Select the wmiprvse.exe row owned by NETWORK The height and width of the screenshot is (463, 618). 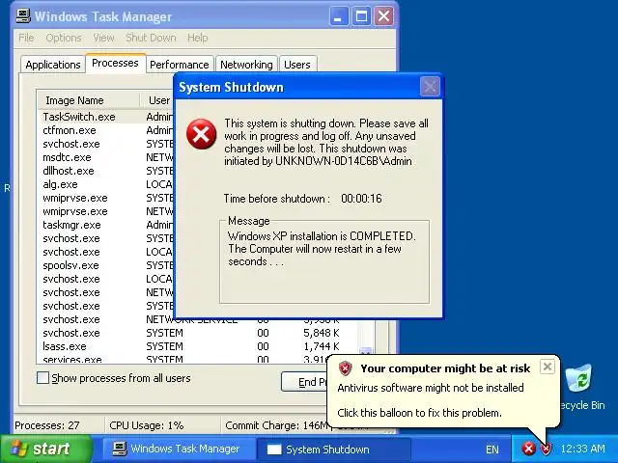107,211
